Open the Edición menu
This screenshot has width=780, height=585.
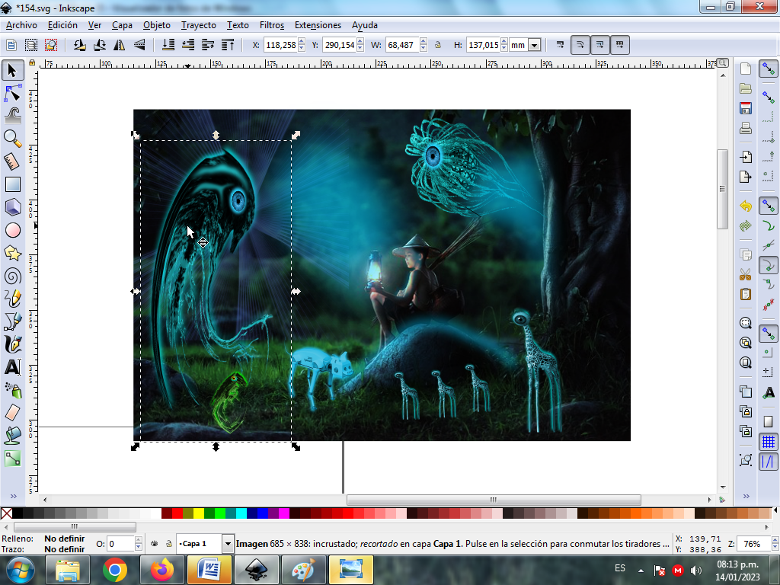click(x=62, y=25)
